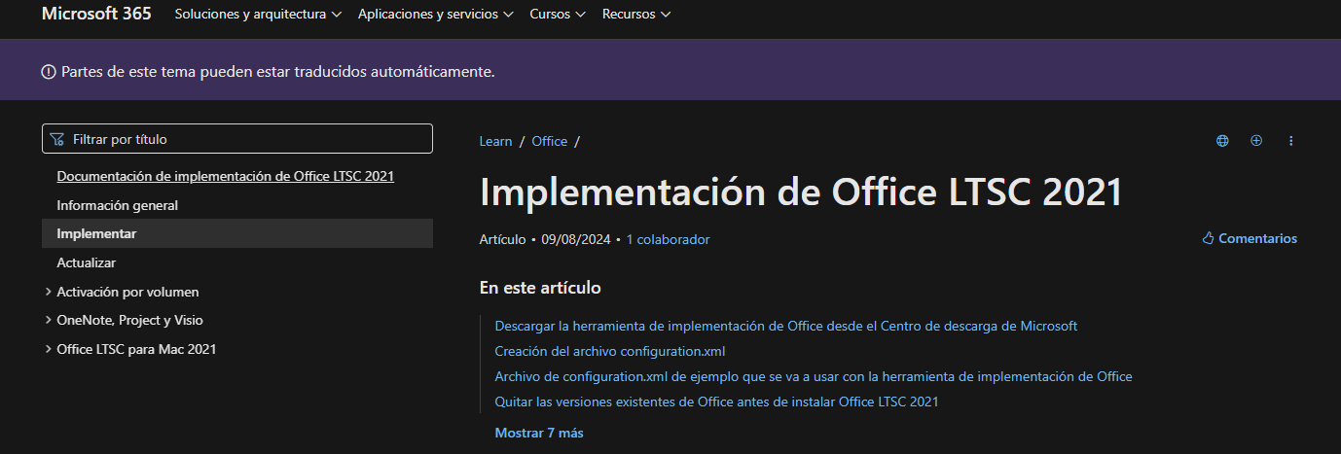1341x454 pixels.
Task: Click the Microsoft 365 brand link
Action: point(96,14)
